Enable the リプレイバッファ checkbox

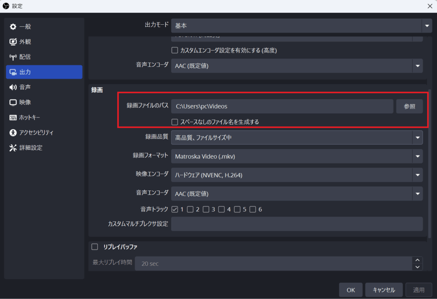[95, 247]
